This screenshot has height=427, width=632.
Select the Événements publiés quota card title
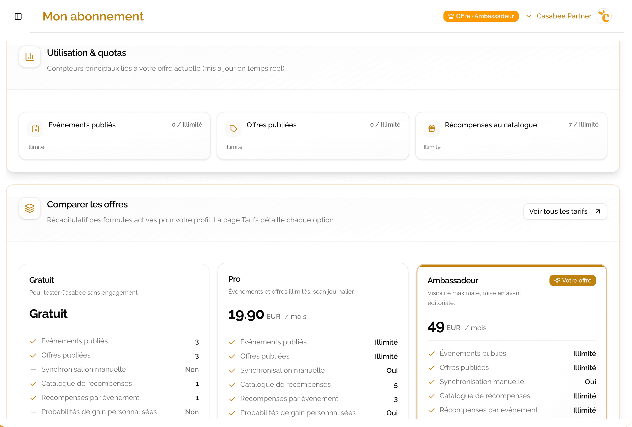tap(82, 125)
